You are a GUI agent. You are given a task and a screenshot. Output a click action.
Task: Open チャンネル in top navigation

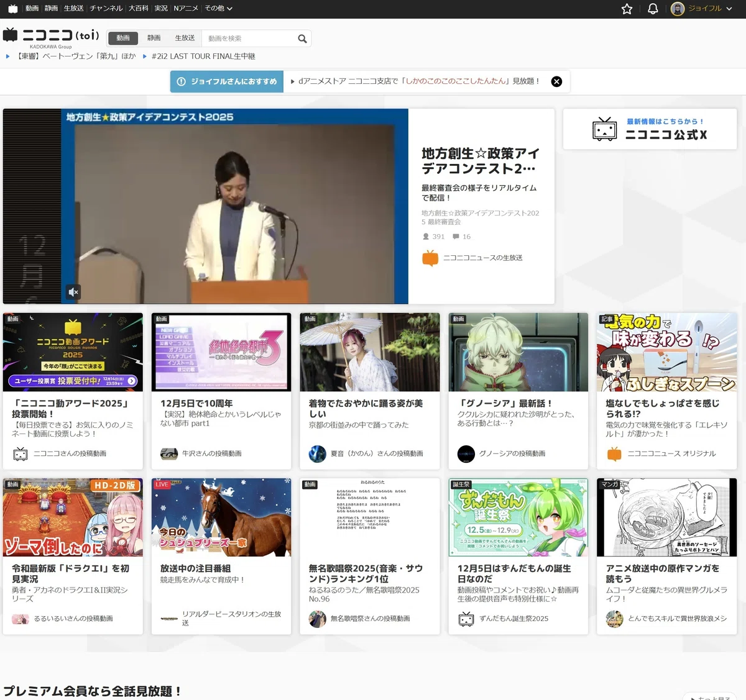click(x=106, y=9)
